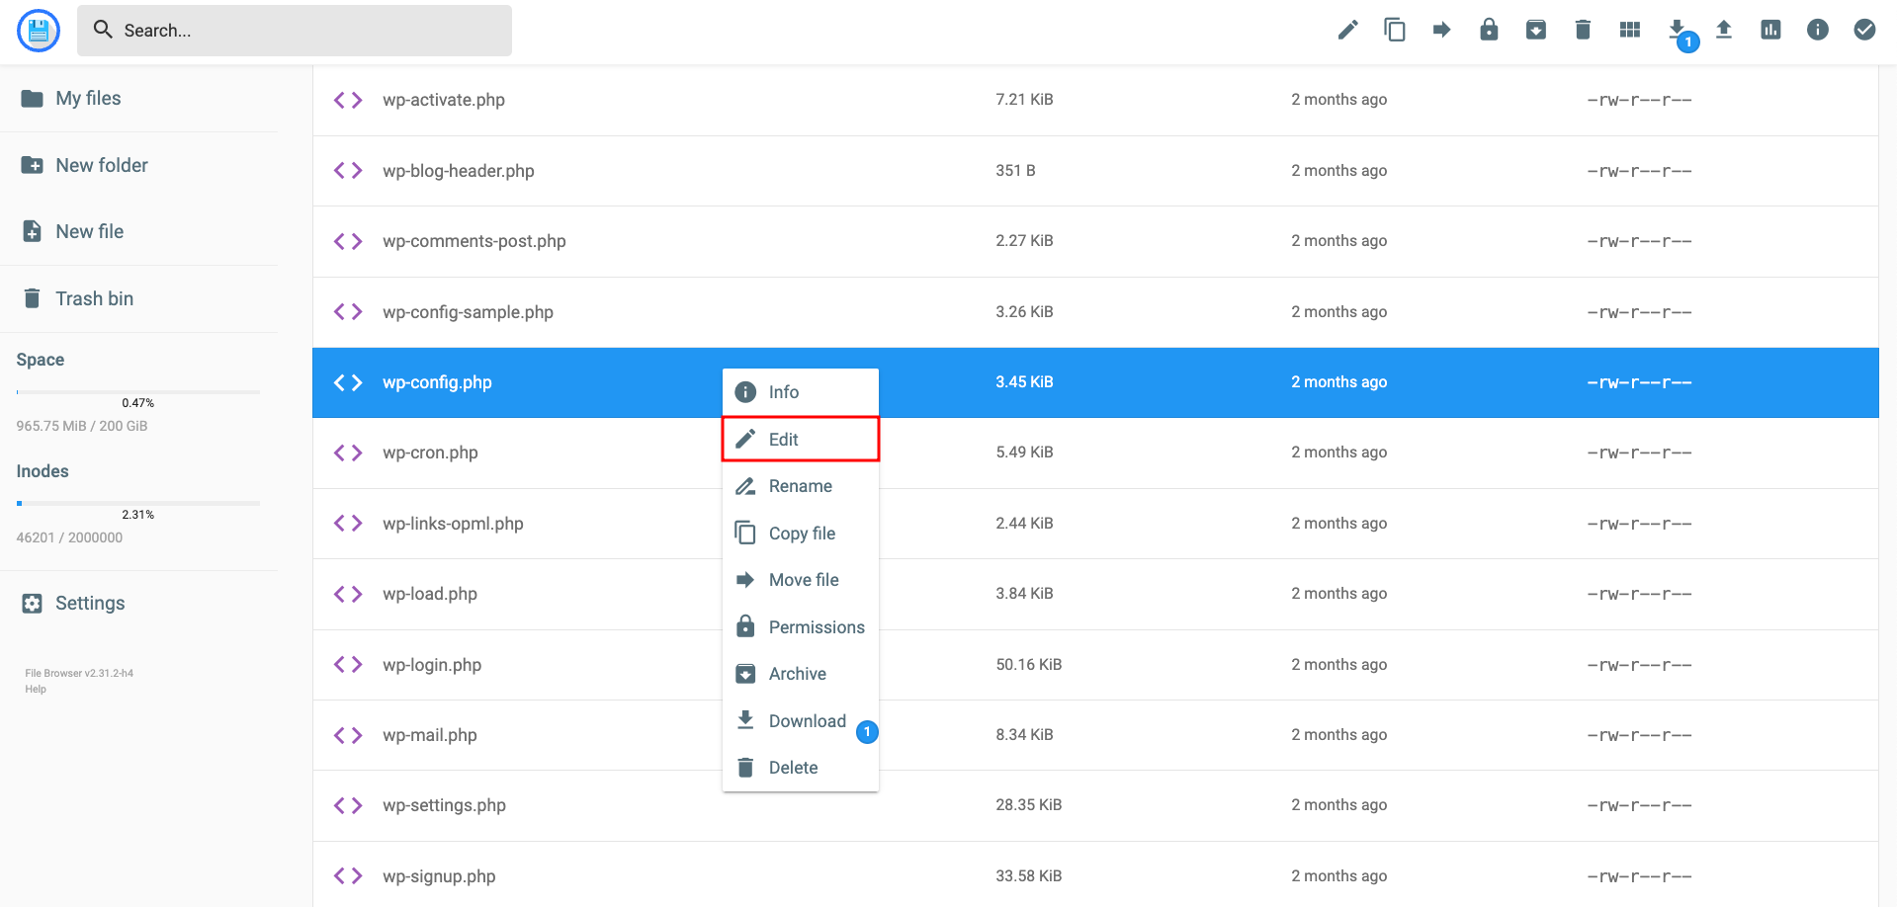Open Settings in the sidebar
Image resolution: width=1897 pixels, height=907 pixels.
(89, 603)
